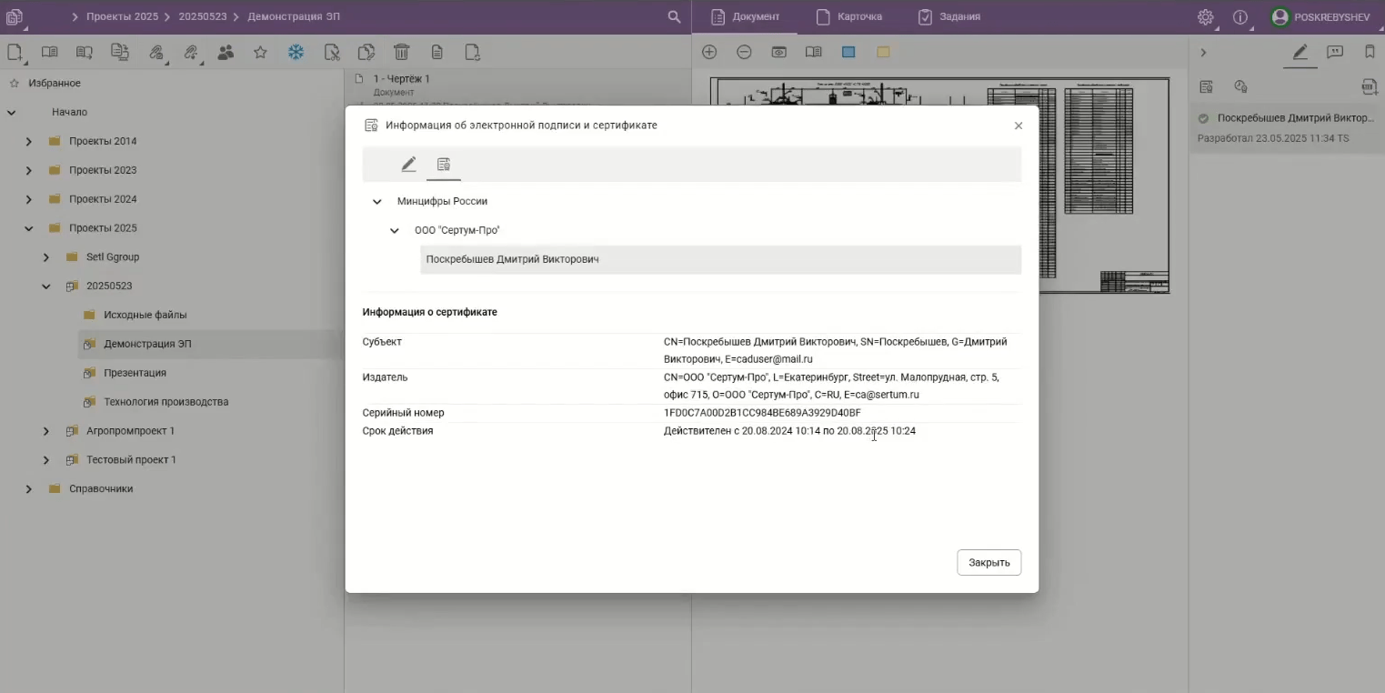
Task: Click the zoom in plus icon
Action: (709, 53)
